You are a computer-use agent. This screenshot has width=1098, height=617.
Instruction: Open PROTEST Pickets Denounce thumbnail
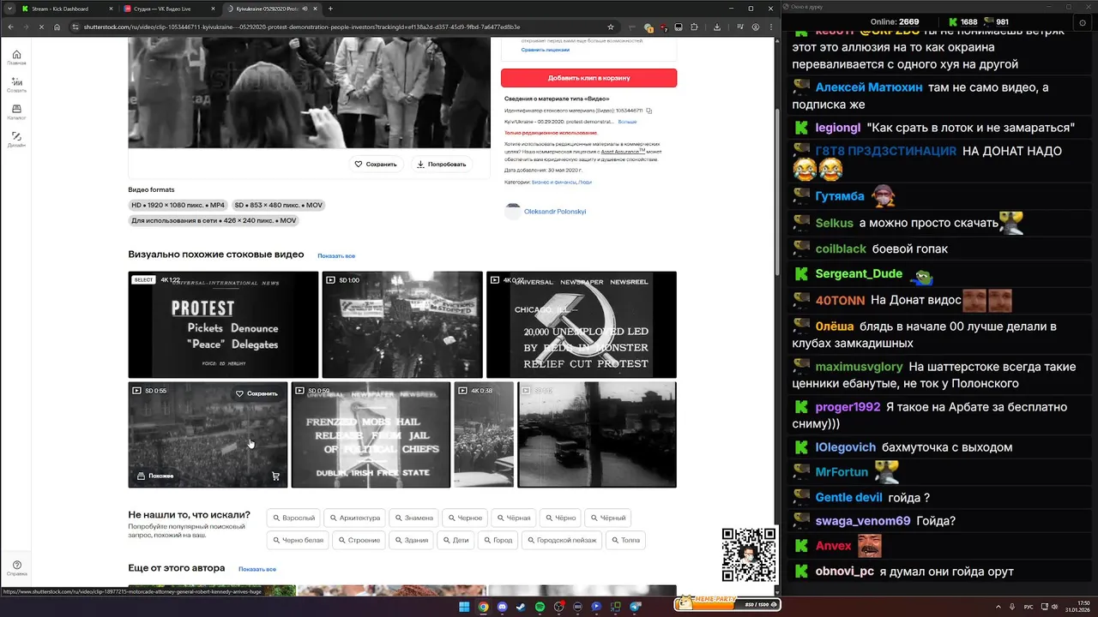[x=223, y=325]
